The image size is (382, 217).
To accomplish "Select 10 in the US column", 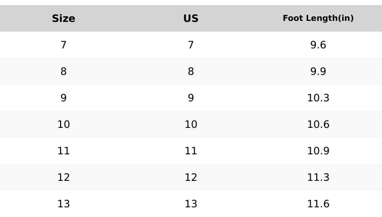I will 191,124.
